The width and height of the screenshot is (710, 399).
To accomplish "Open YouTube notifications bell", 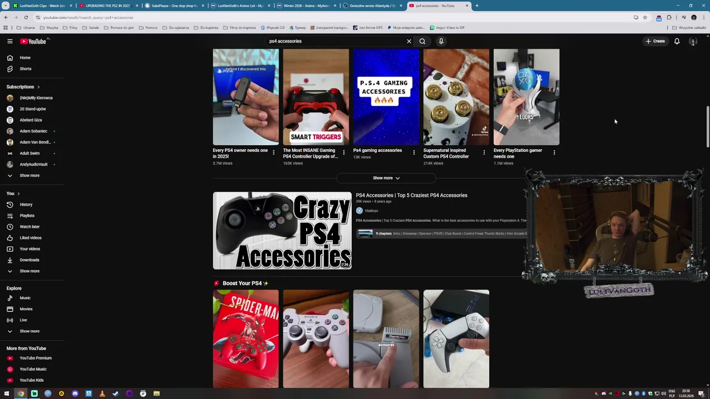I will tap(677, 41).
